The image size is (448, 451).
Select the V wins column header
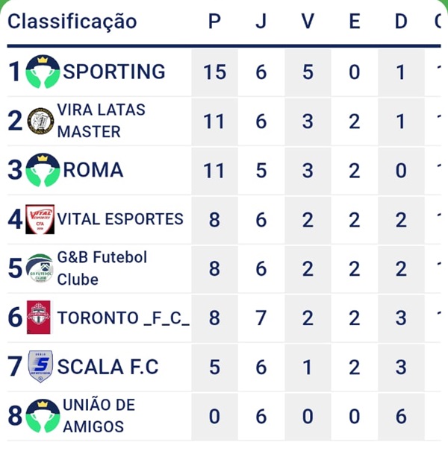click(308, 22)
